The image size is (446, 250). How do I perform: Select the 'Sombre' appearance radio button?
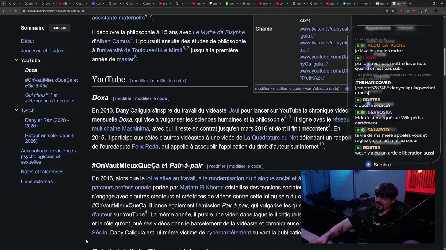click(368, 165)
